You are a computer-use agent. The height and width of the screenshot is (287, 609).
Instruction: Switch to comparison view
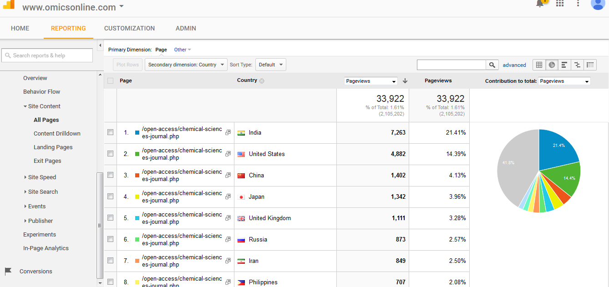tap(577, 65)
